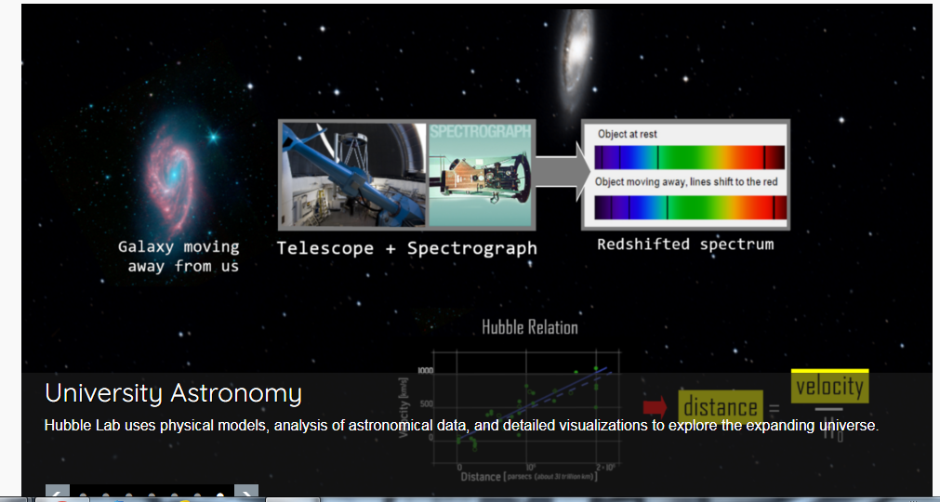
Task: Click the Hubble Lab description sentence
Action: tap(461, 426)
